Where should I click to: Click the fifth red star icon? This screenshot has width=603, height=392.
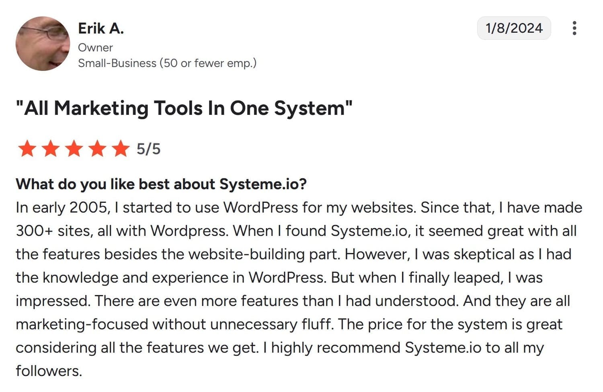pyautogui.click(x=121, y=149)
